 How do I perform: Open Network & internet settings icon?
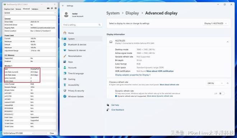coord(65,50)
